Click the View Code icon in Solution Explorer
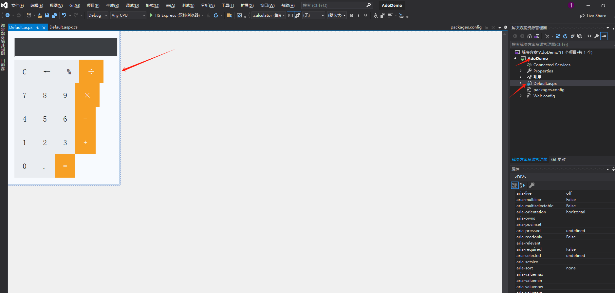Image resolution: width=615 pixels, height=293 pixels. click(589, 36)
